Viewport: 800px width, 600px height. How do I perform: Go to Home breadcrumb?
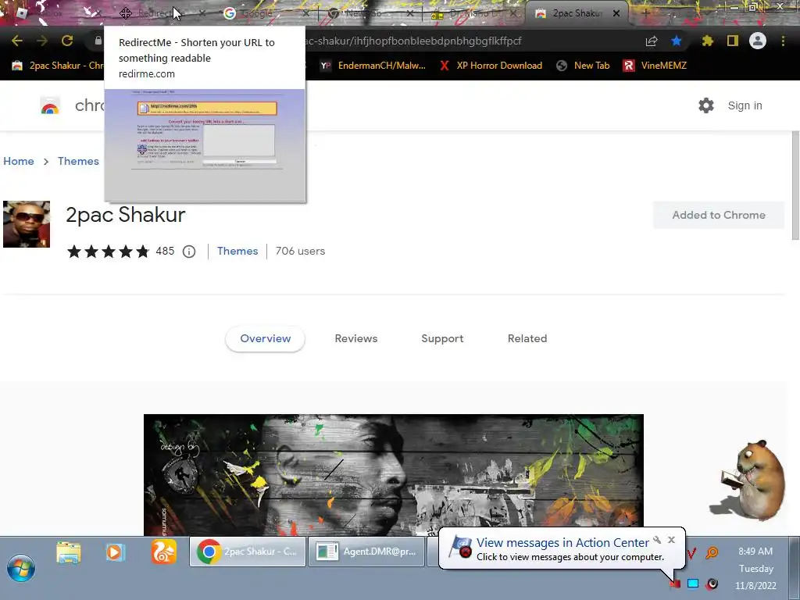click(19, 161)
